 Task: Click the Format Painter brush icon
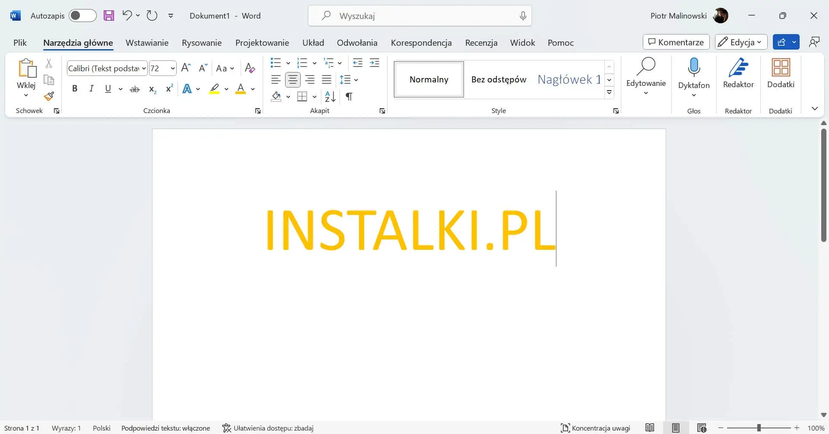[x=49, y=96]
